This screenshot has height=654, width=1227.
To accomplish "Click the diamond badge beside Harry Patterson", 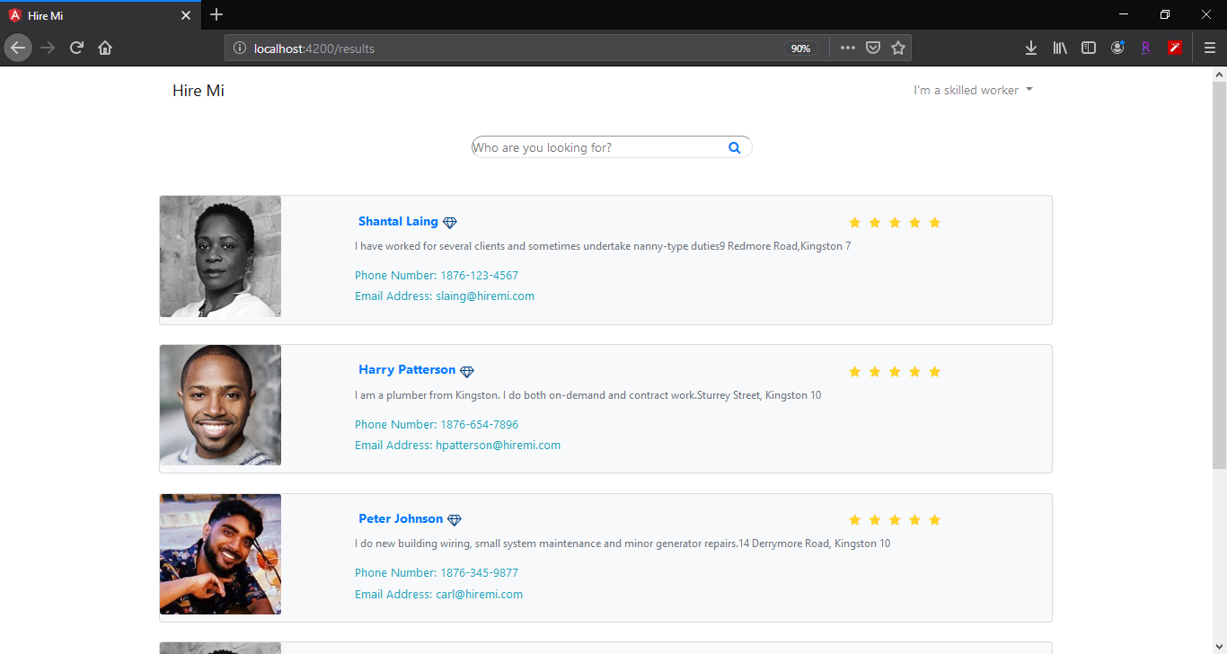I will pos(467,371).
